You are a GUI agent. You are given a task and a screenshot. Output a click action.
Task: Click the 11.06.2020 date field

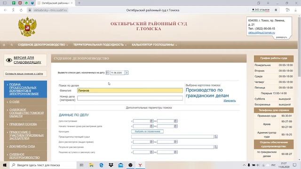pyautogui.click(x=117, y=73)
